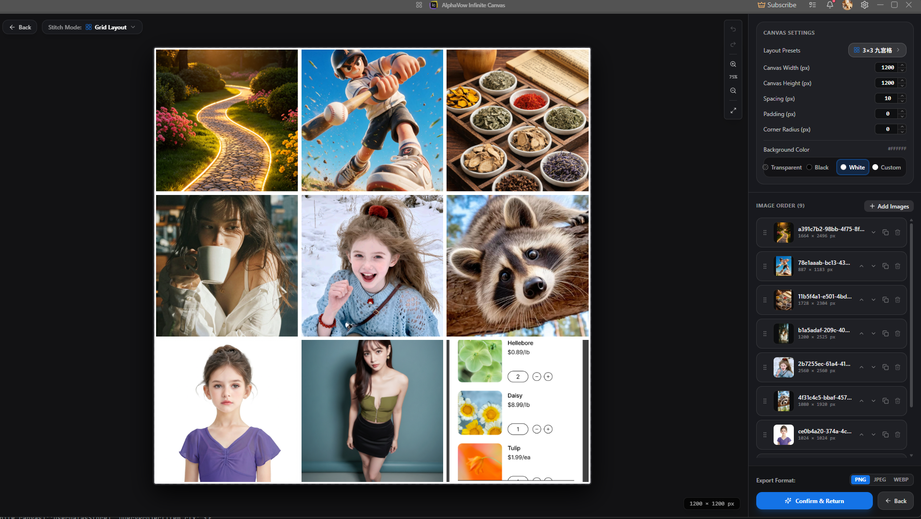Open Stitch Mode Grid Layout dropdown
This screenshot has height=519, width=921.
point(92,27)
